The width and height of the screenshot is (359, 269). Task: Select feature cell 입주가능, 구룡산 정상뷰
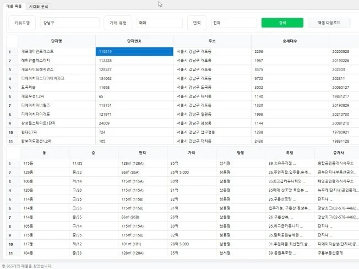pos(290,208)
